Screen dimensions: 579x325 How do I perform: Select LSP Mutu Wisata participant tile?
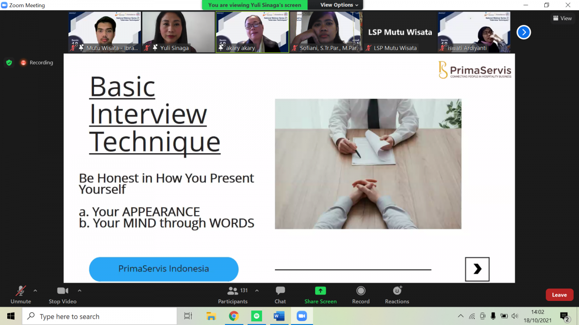click(x=400, y=32)
